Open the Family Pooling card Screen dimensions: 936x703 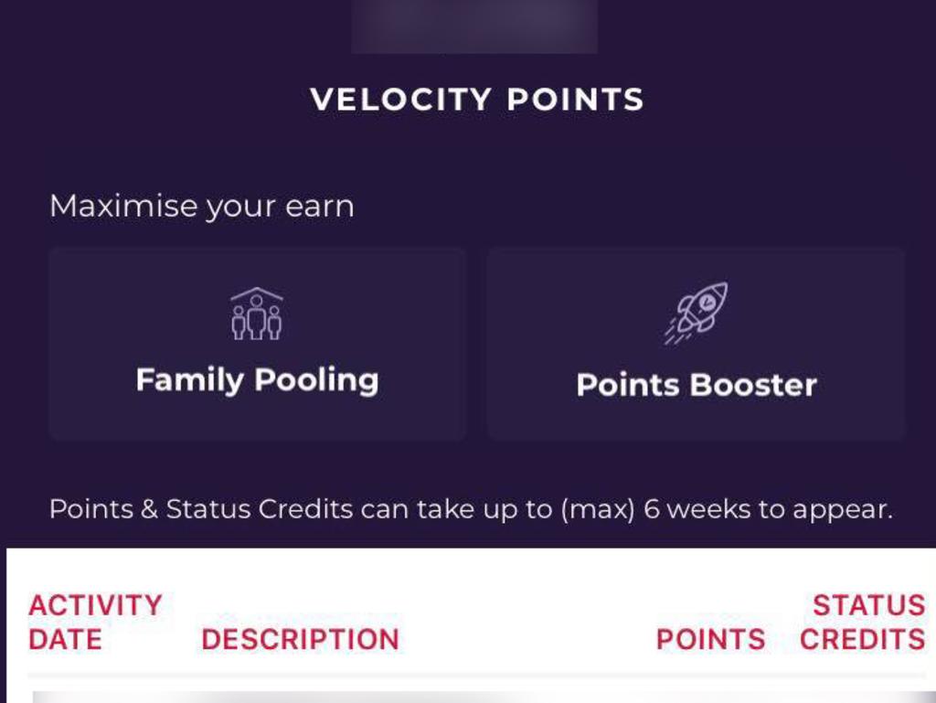click(x=257, y=344)
